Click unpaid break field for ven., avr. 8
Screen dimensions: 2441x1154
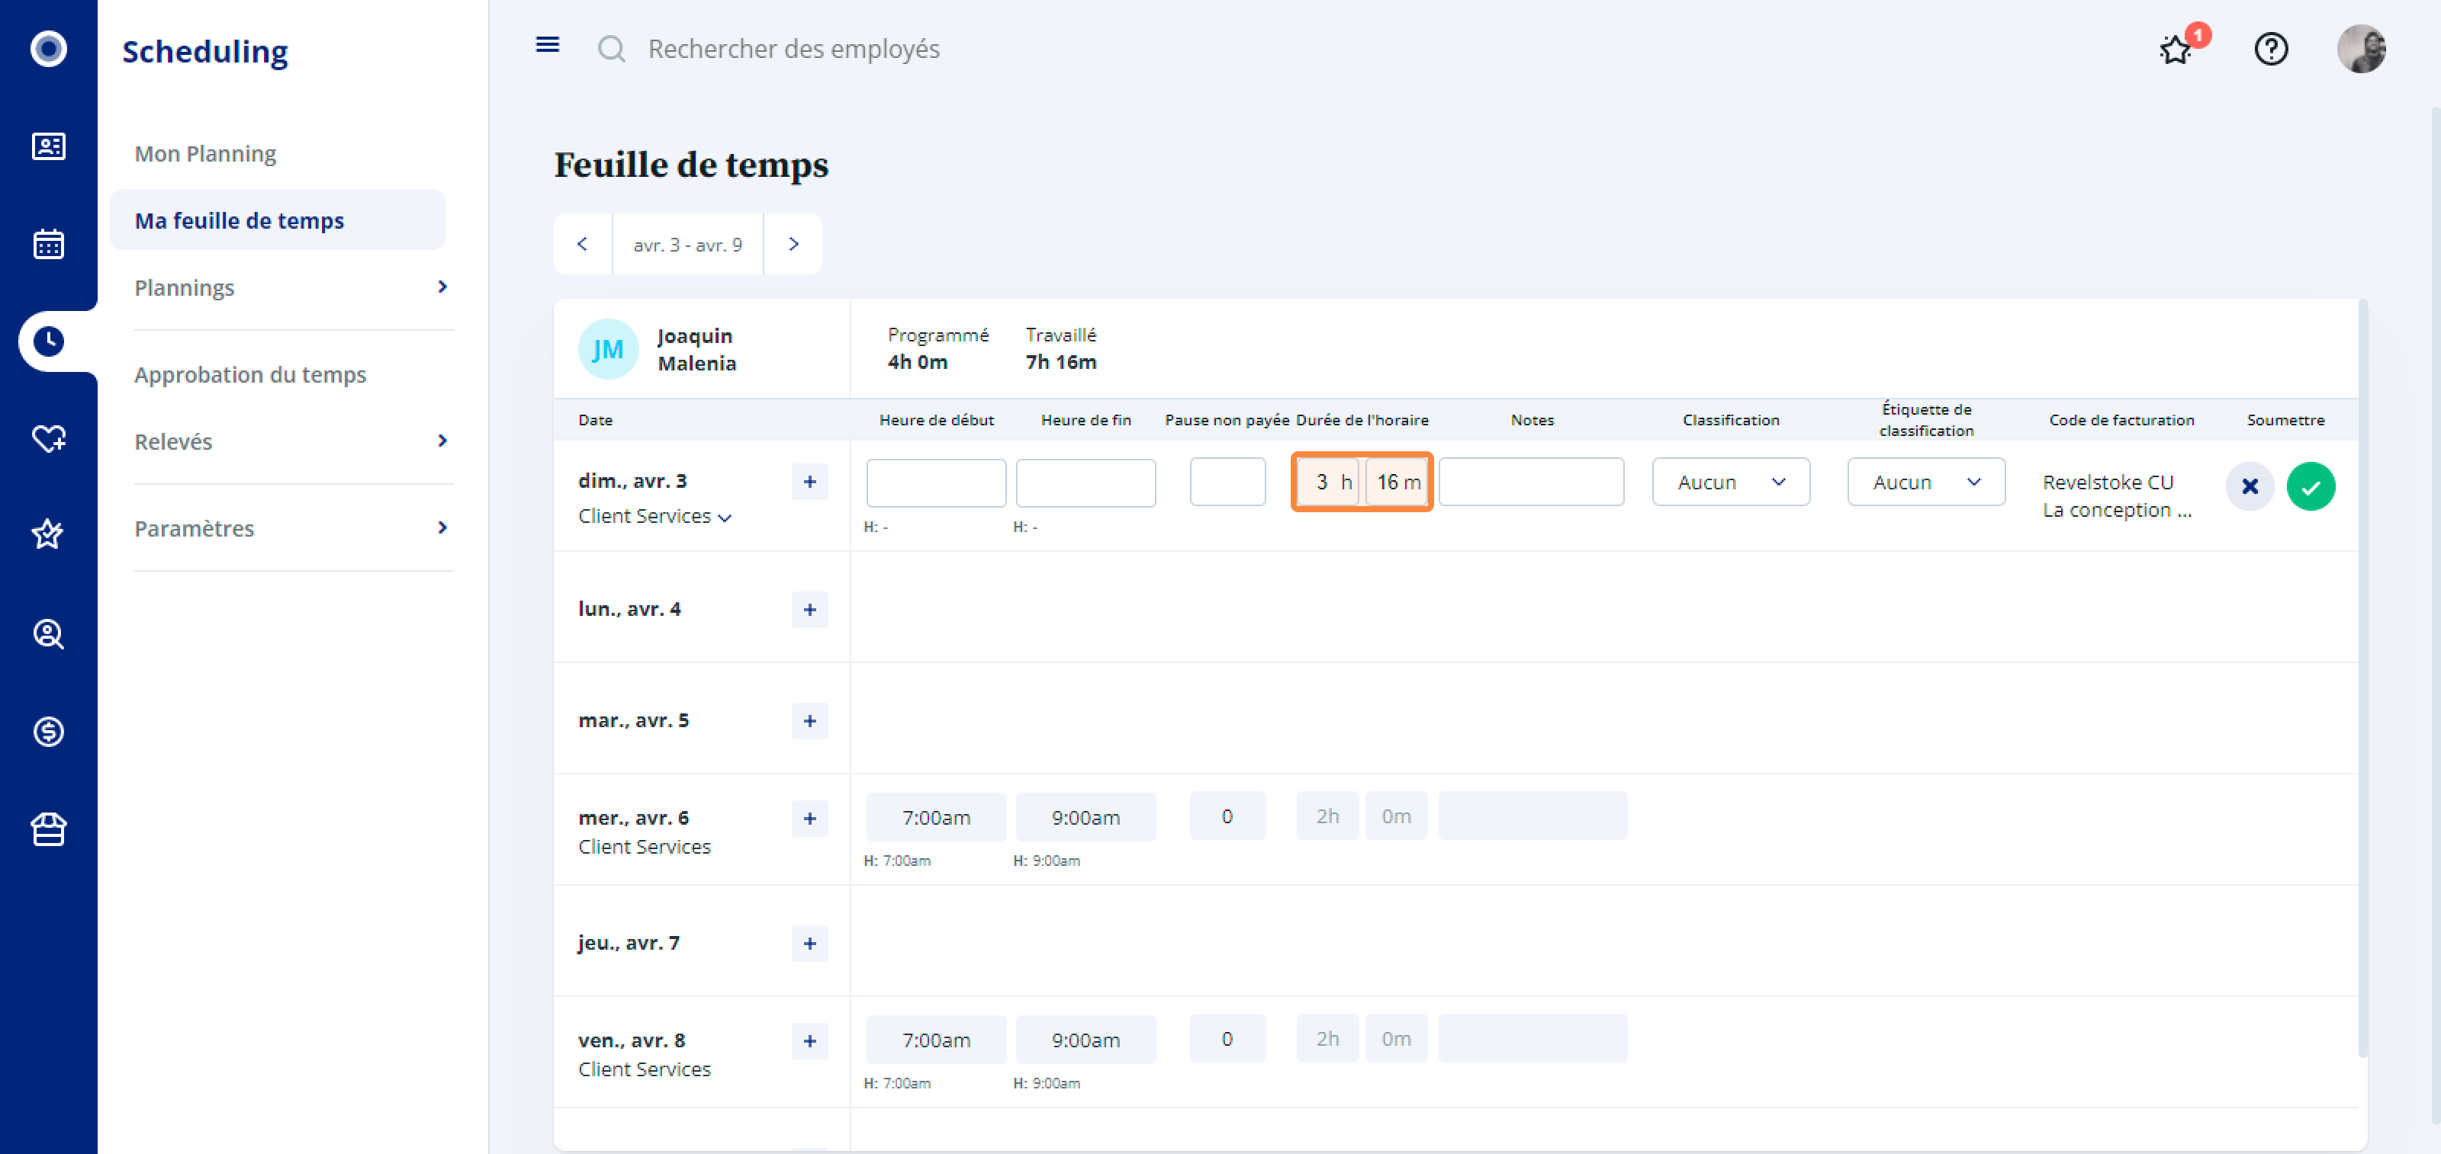1227,1038
